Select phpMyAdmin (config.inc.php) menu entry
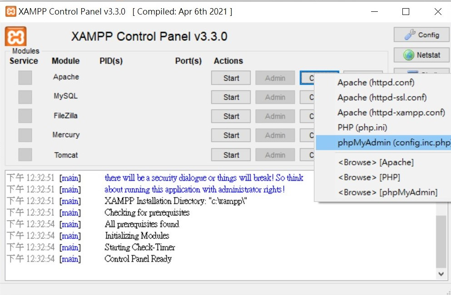This screenshot has width=451, height=295. [383, 143]
